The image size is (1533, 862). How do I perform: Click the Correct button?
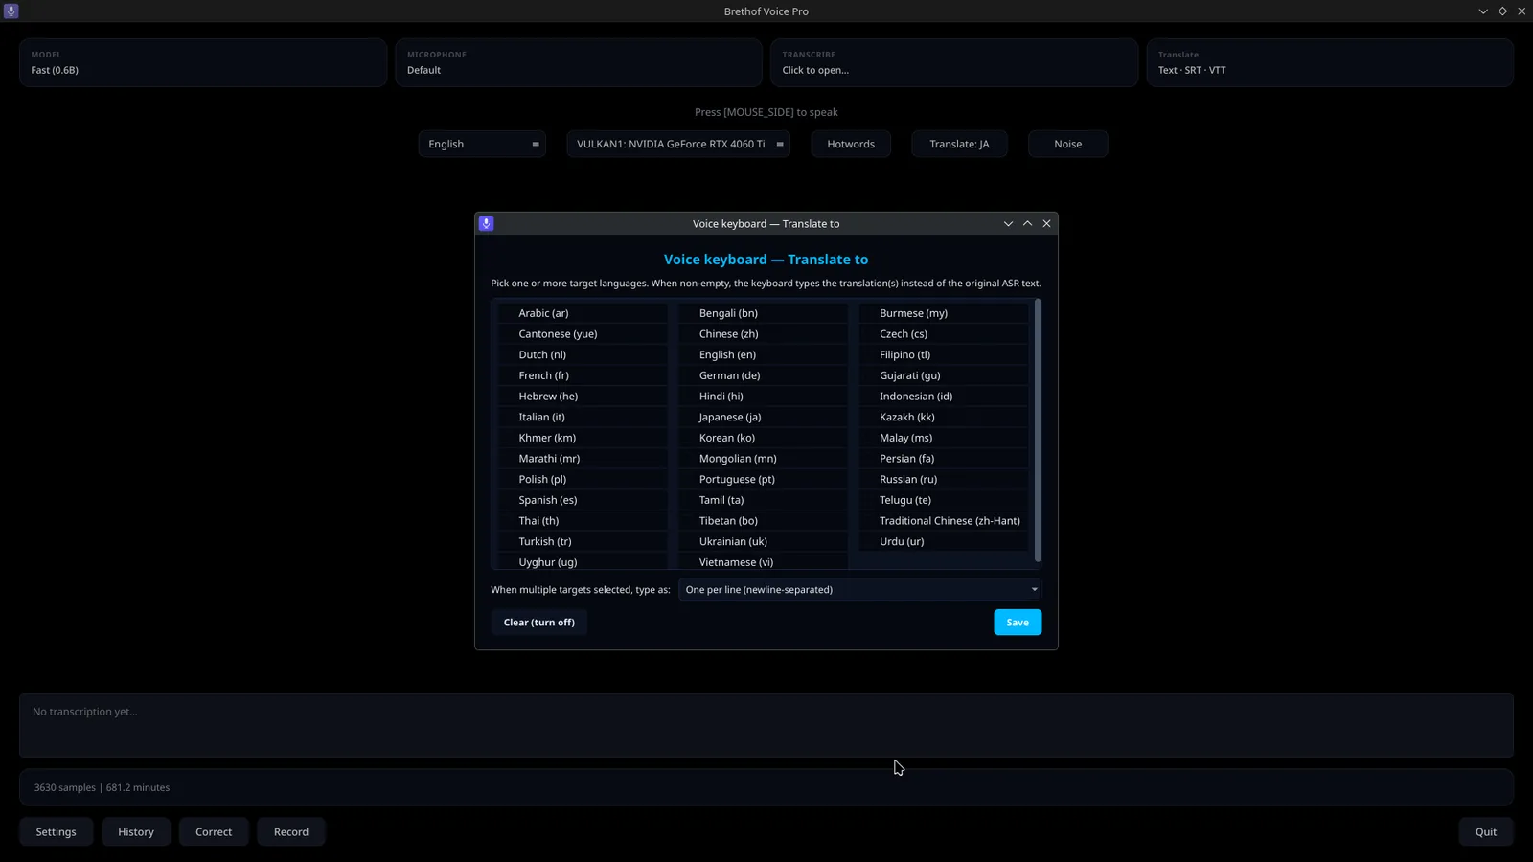point(214,832)
